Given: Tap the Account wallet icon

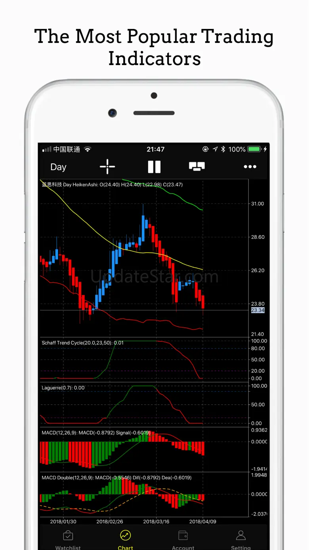Looking at the screenshot, I should 183,536.
